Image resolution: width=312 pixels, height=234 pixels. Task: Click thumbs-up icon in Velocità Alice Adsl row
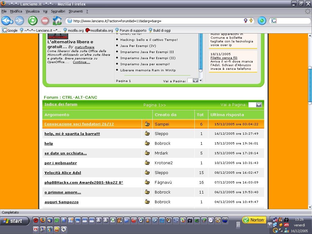tap(147, 172)
